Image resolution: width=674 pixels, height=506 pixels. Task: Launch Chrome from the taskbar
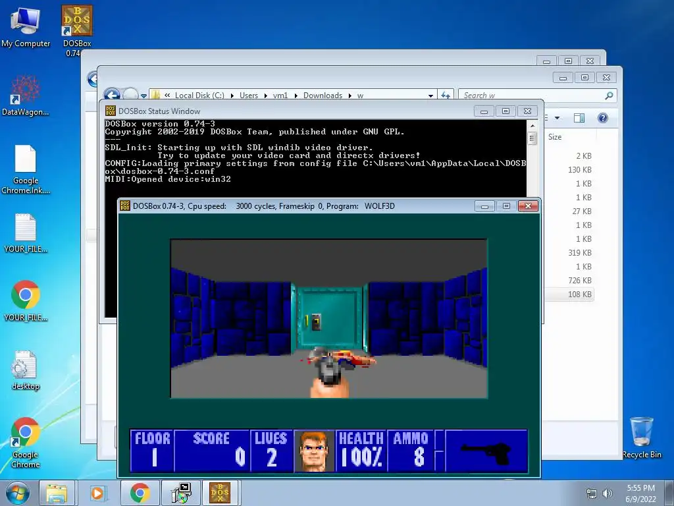click(x=140, y=493)
